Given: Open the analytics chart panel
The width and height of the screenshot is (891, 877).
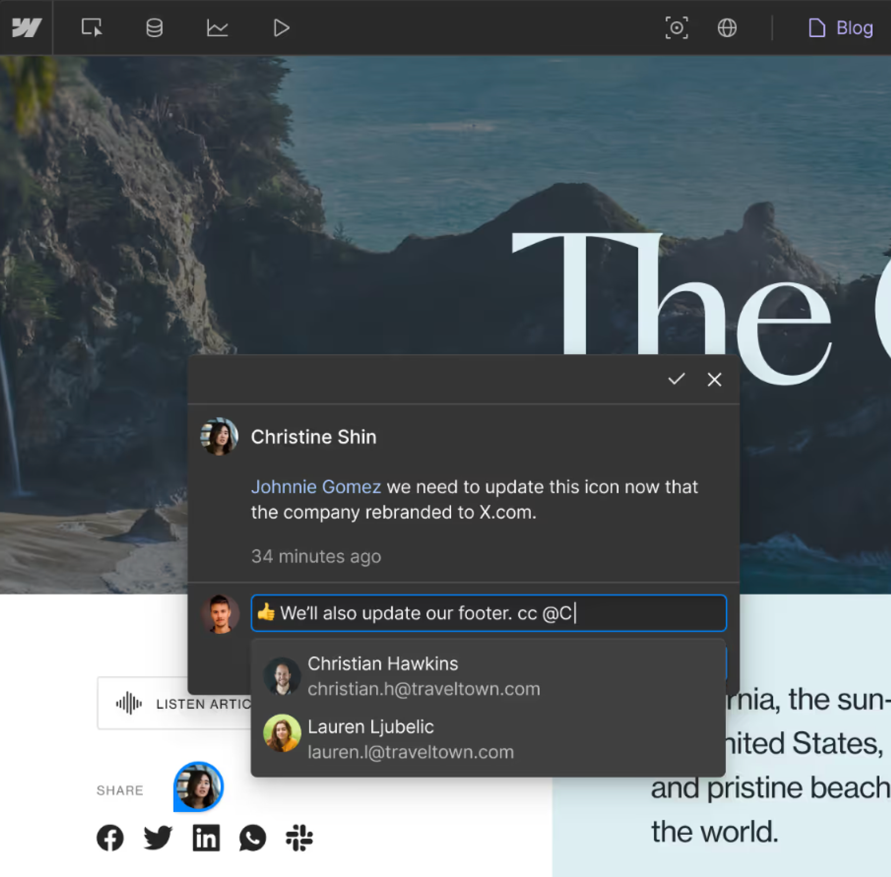Looking at the screenshot, I should click(x=217, y=28).
